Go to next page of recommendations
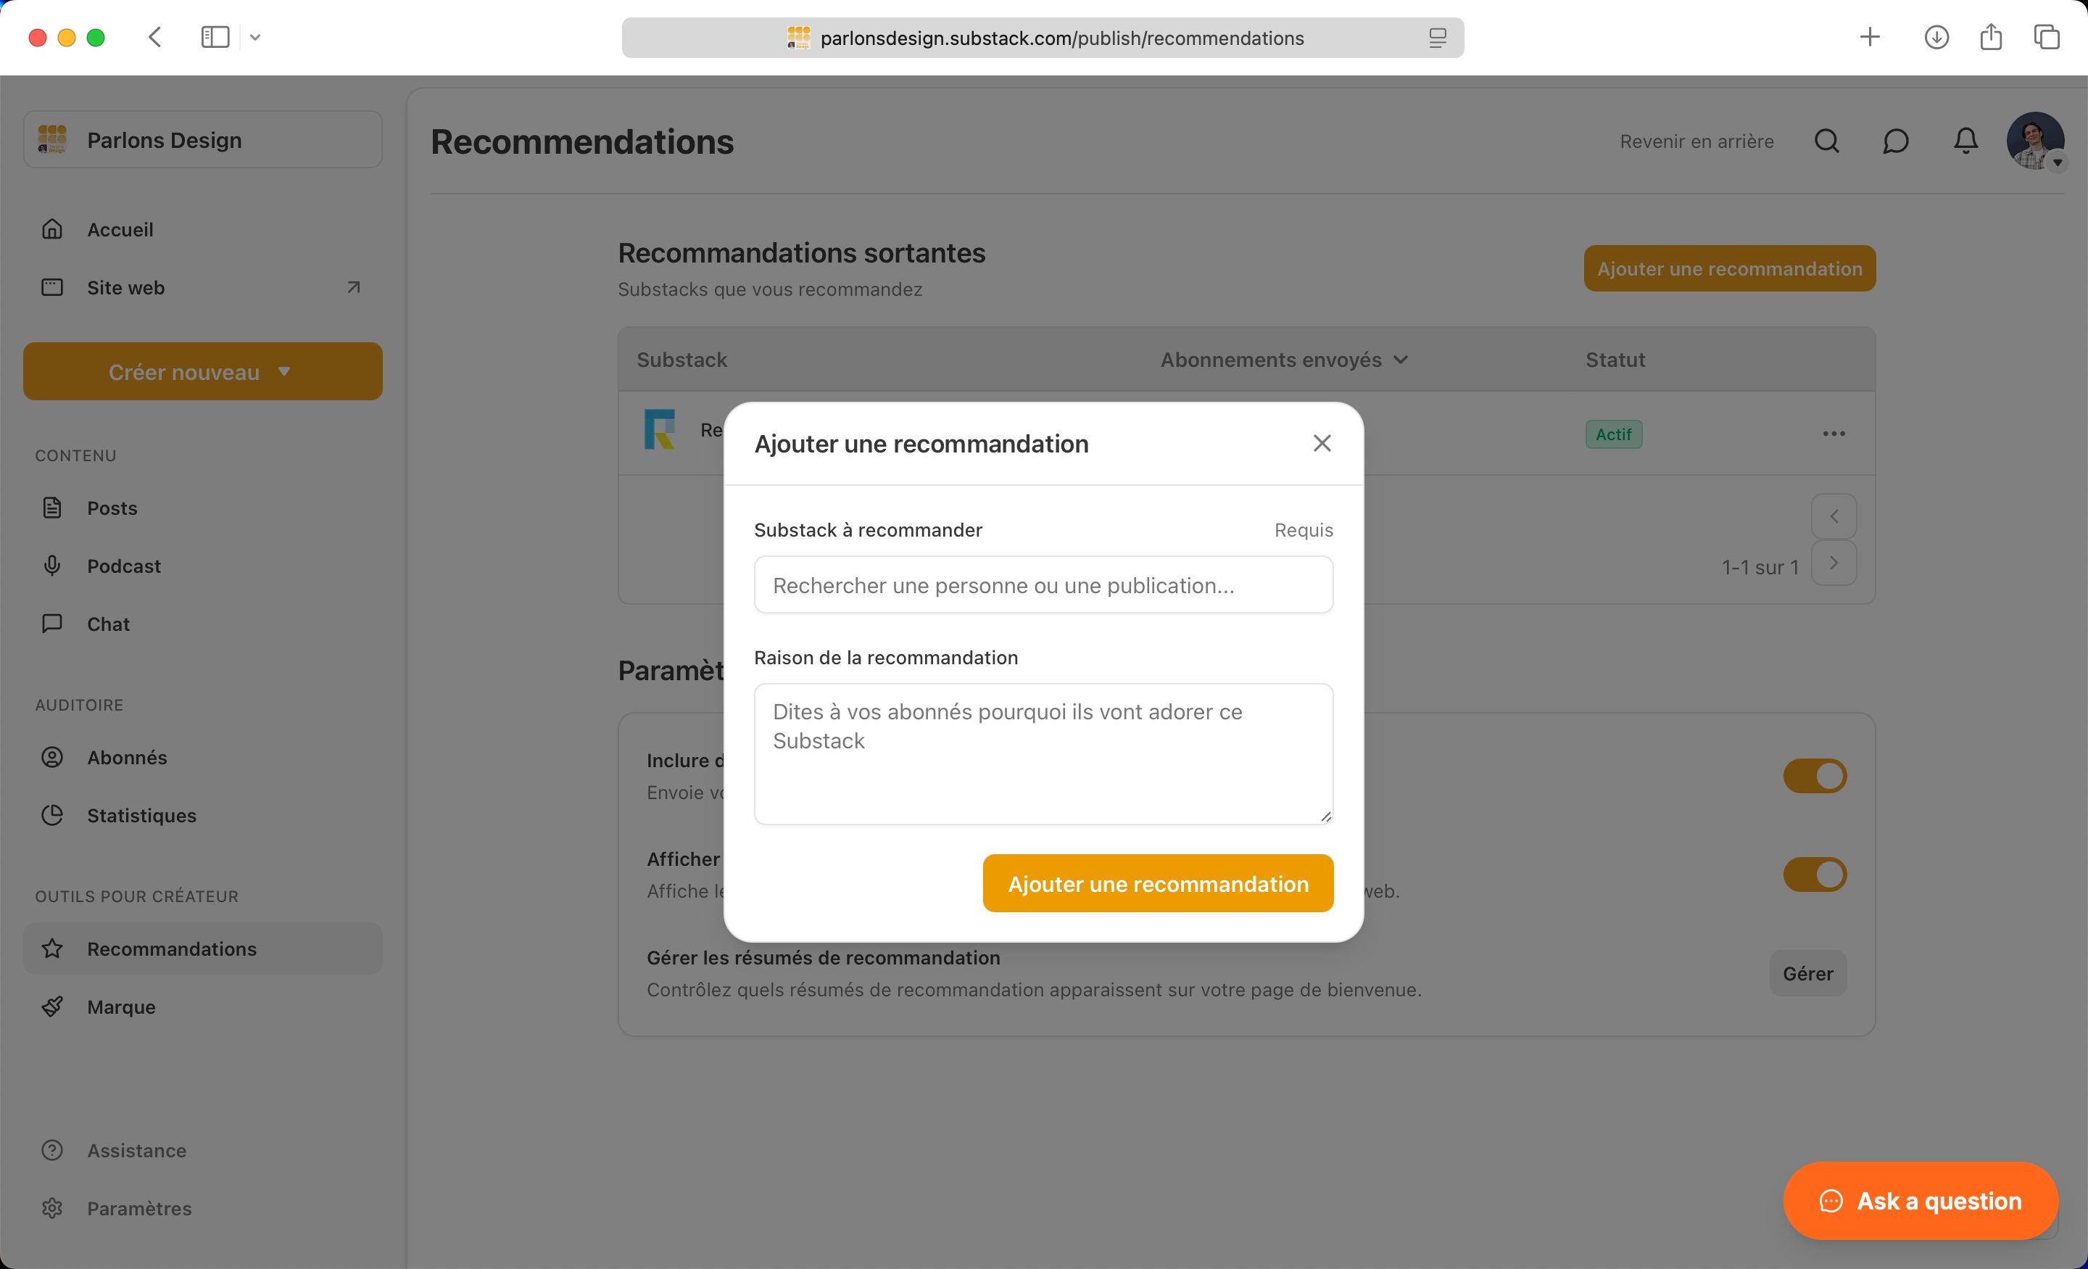The image size is (2088, 1269). coord(1834,563)
